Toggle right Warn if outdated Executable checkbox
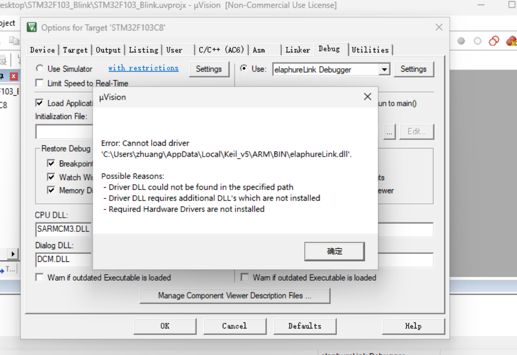Viewport: 517px width, 355px height. pos(245,278)
